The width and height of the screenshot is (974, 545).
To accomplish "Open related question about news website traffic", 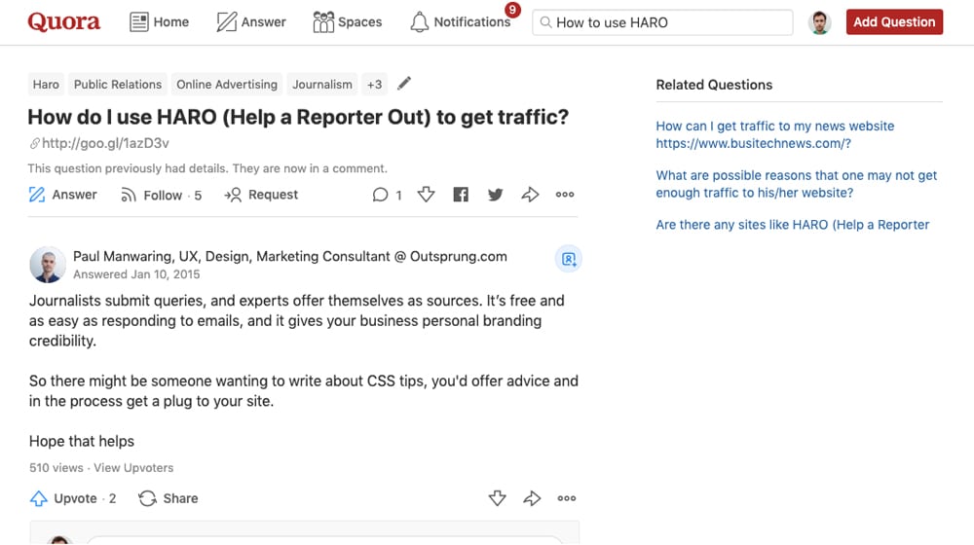I will (774, 134).
